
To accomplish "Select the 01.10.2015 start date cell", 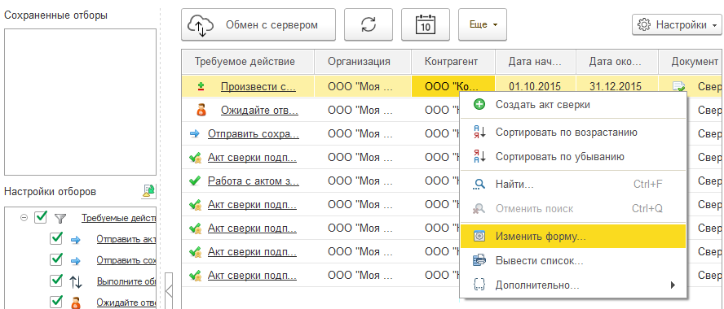I will (x=536, y=86).
